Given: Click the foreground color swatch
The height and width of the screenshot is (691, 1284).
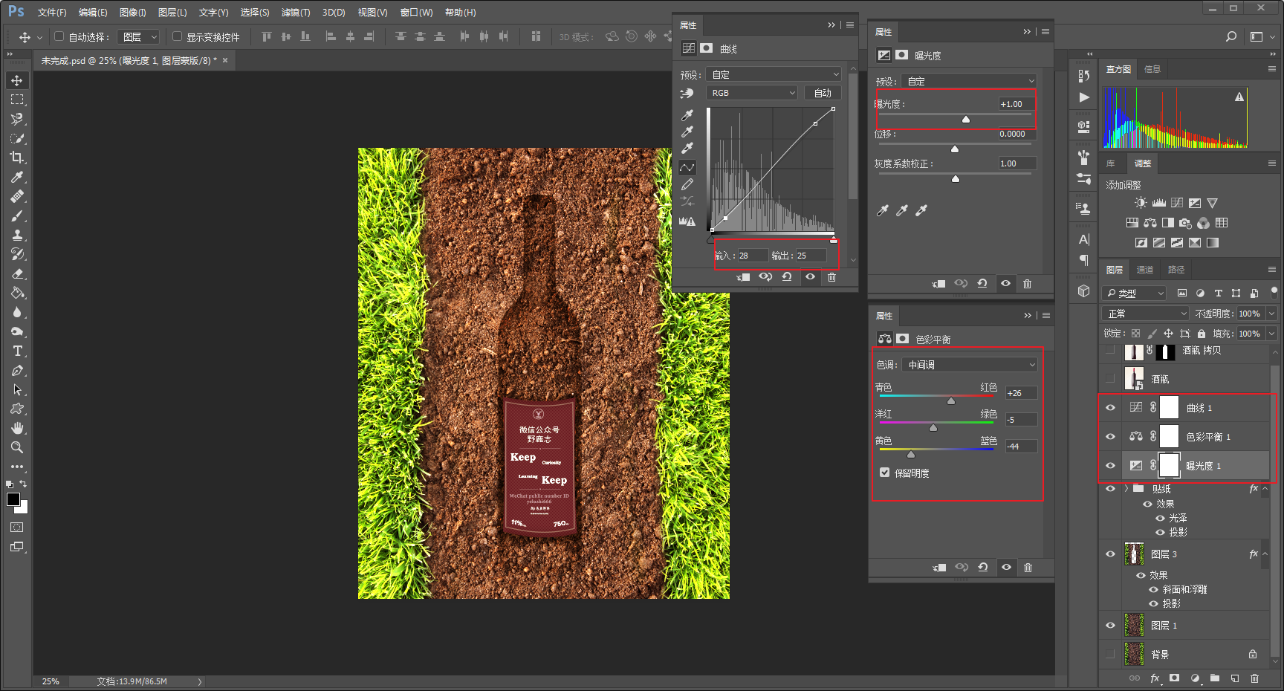Looking at the screenshot, I should point(13,499).
